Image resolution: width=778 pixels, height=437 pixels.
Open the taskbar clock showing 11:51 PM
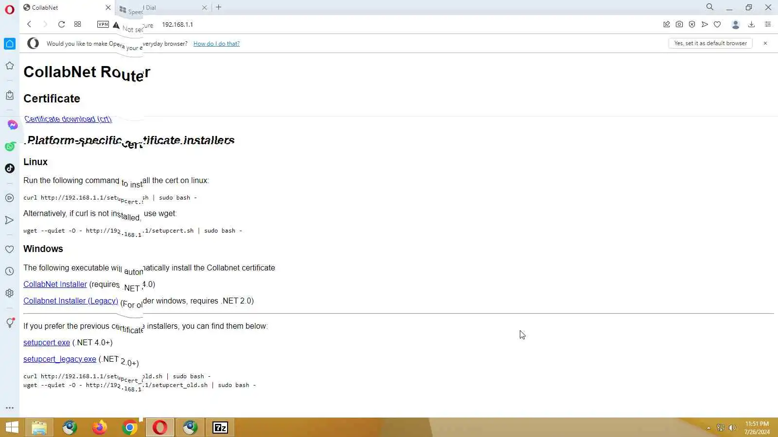click(x=757, y=428)
